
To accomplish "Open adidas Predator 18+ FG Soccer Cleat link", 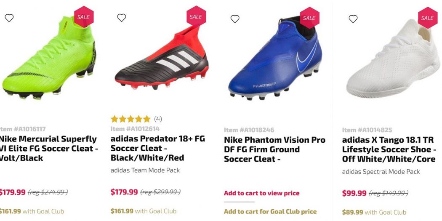I will click(157, 148).
